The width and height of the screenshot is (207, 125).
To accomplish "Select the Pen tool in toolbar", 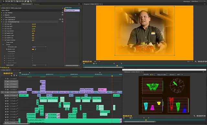I will (25, 1).
